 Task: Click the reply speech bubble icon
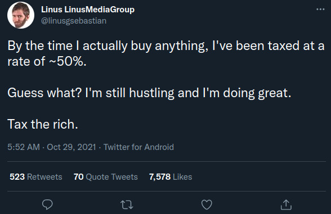47,204
